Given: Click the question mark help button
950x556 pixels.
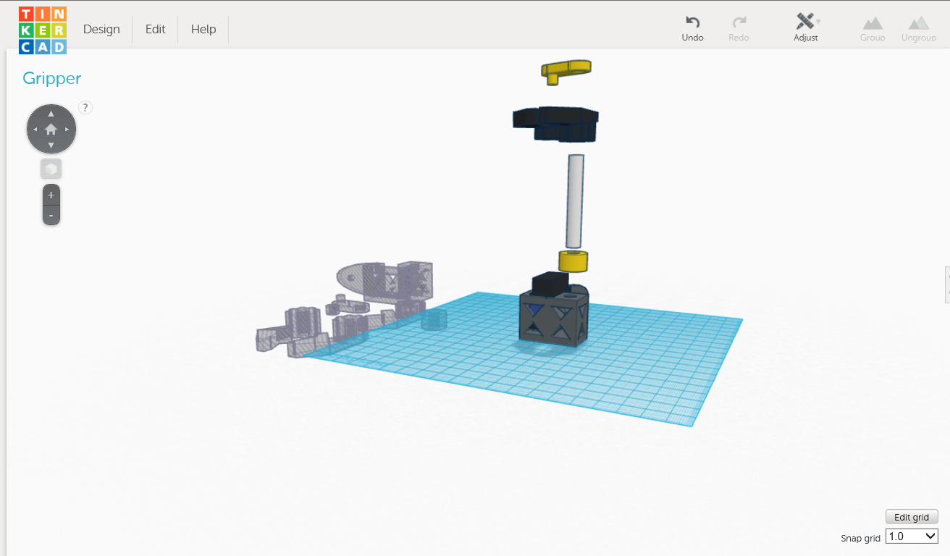Looking at the screenshot, I should 85,107.
